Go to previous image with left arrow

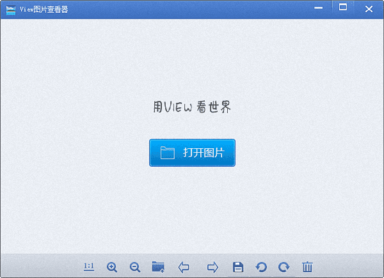(184, 267)
